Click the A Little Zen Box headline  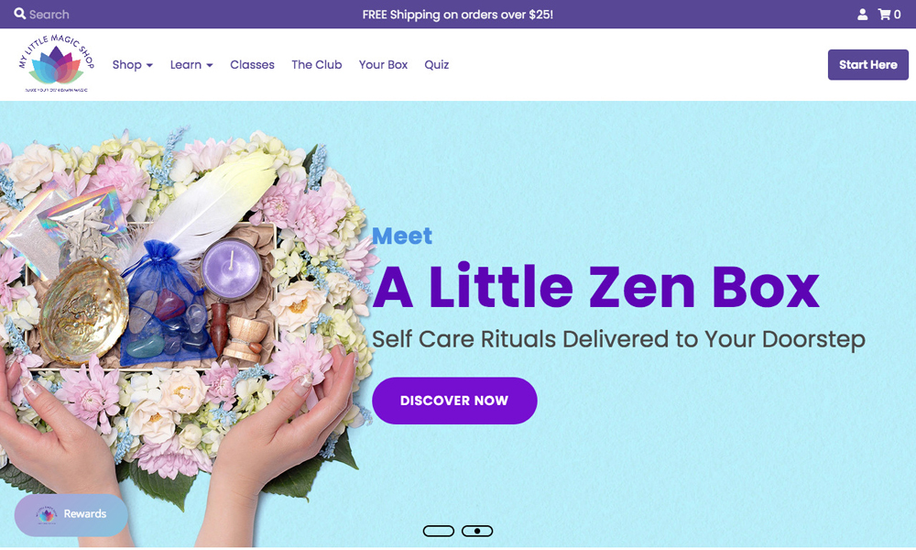point(596,287)
